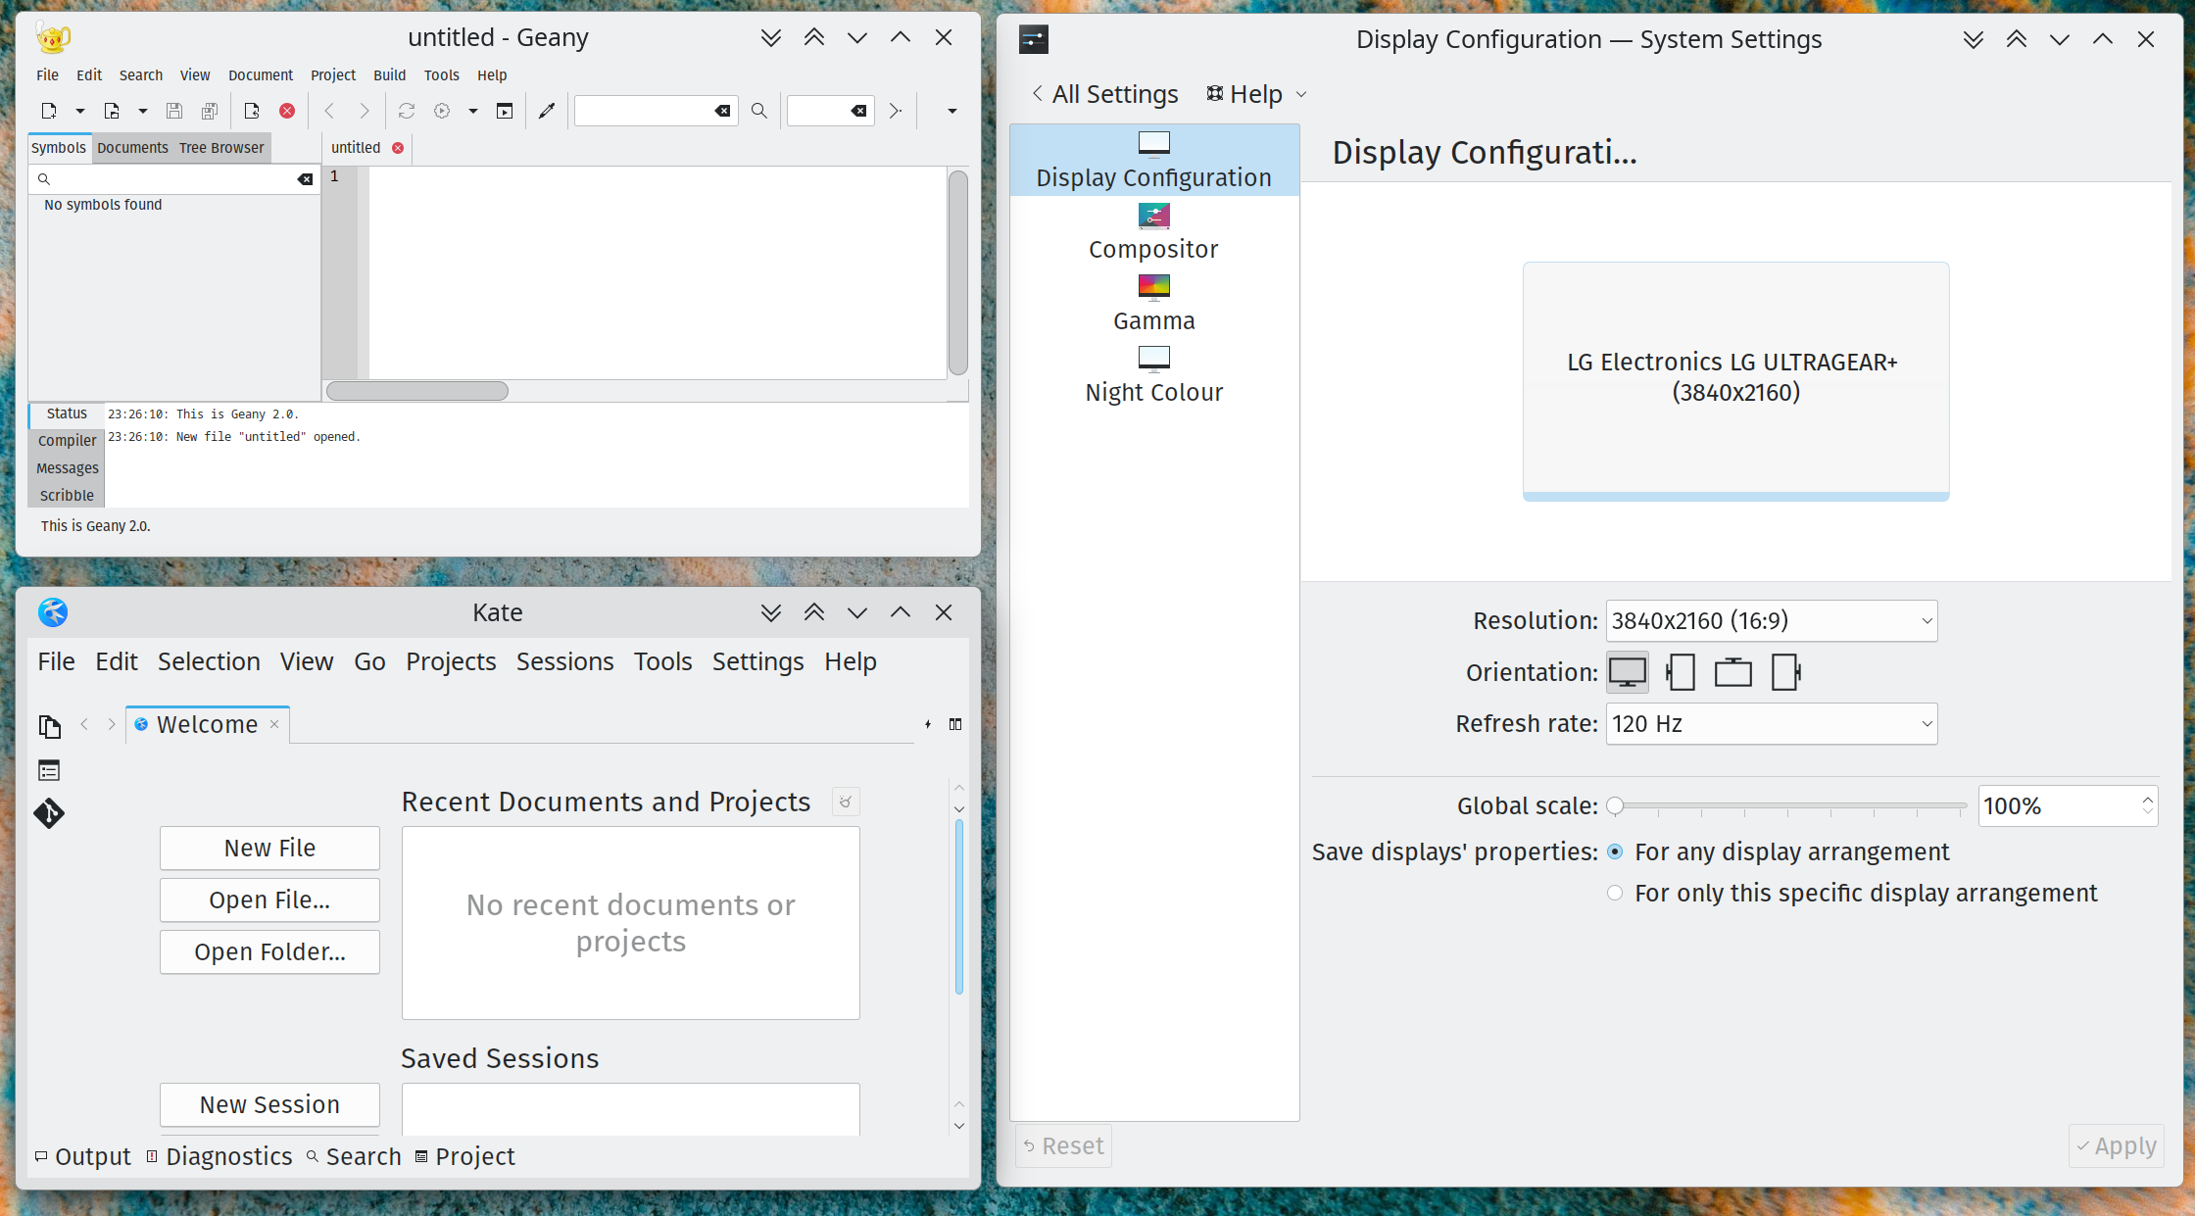Click the magnifier search icon in Geany toolbar

point(759,111)
